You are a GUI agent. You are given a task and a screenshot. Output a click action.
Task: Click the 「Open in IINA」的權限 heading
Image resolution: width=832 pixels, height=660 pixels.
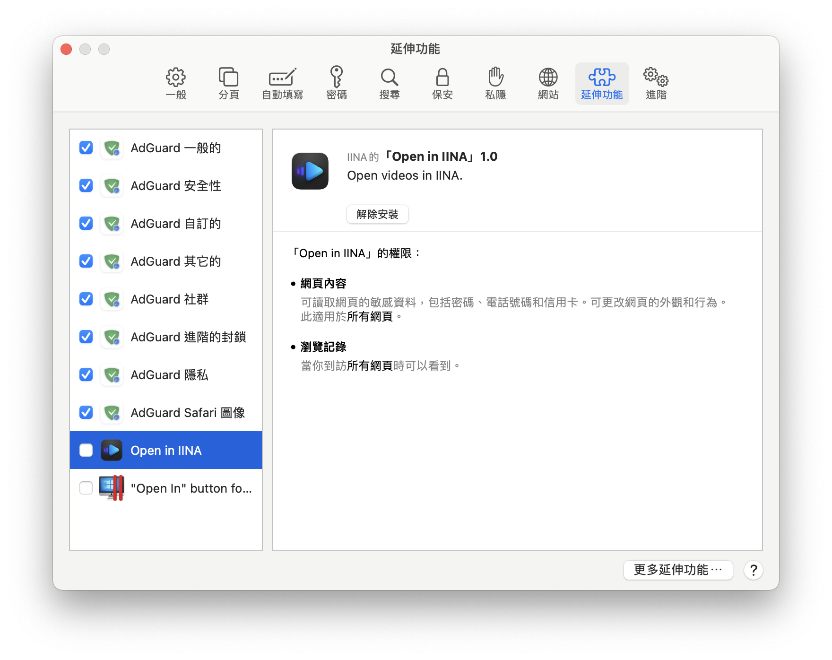point(356,253)
